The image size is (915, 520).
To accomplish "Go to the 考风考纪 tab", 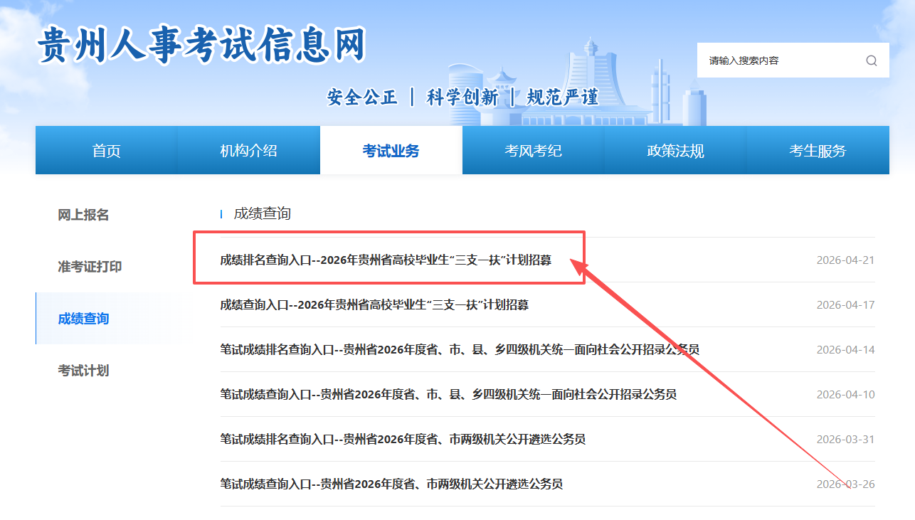I will point(533,151).
